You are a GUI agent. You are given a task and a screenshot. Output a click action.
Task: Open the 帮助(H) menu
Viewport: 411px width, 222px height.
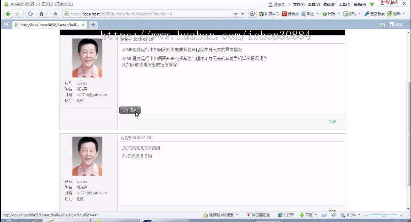[360, 4]
